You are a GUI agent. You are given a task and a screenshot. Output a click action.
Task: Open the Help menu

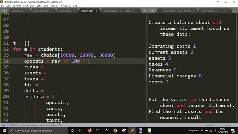(x=75, y=6)
